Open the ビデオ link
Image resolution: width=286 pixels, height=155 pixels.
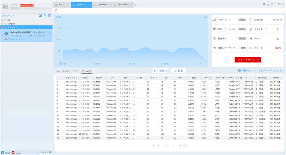click(18, 152)
